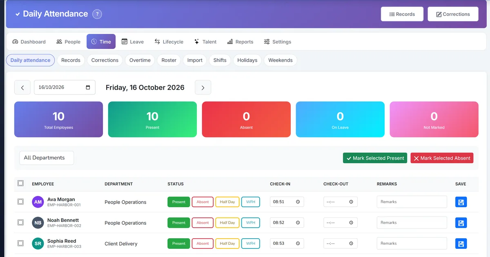Screen dimensions: 490x257
Task: Select Sophia Reed's row checkbox
Action: [20, 244]
